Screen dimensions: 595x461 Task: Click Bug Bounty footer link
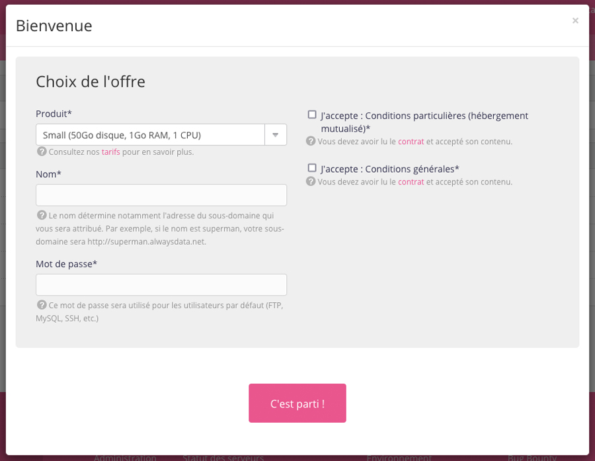click(532, 458)
